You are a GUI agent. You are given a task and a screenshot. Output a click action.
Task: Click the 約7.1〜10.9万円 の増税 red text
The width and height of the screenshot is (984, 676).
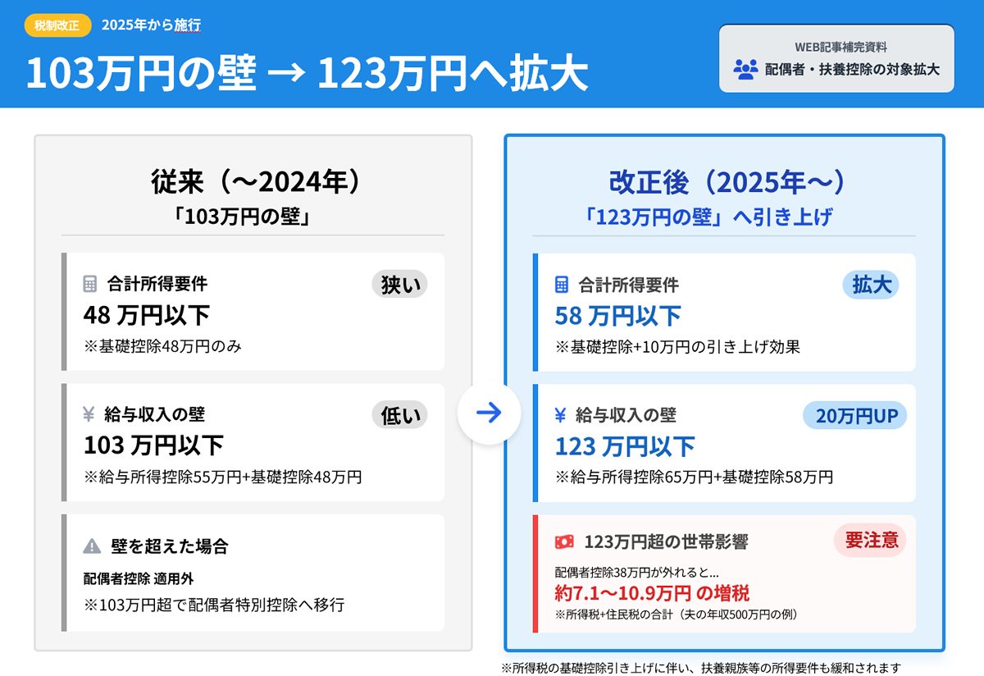pyautogui.click(x=652, y=593)
